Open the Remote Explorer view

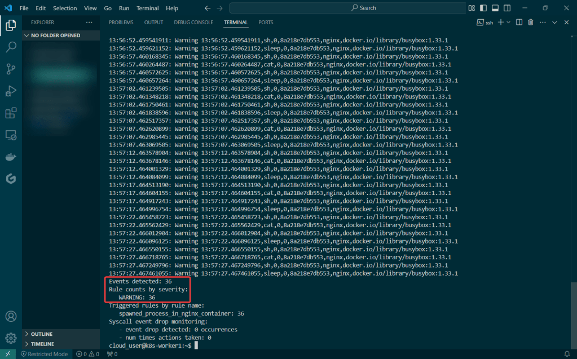pyautogui.click(x=11, y=135)
